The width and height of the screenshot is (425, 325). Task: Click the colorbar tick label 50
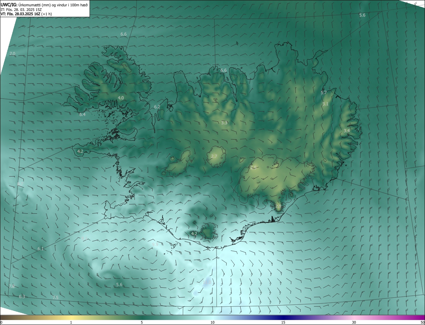(x=422, y=322)
